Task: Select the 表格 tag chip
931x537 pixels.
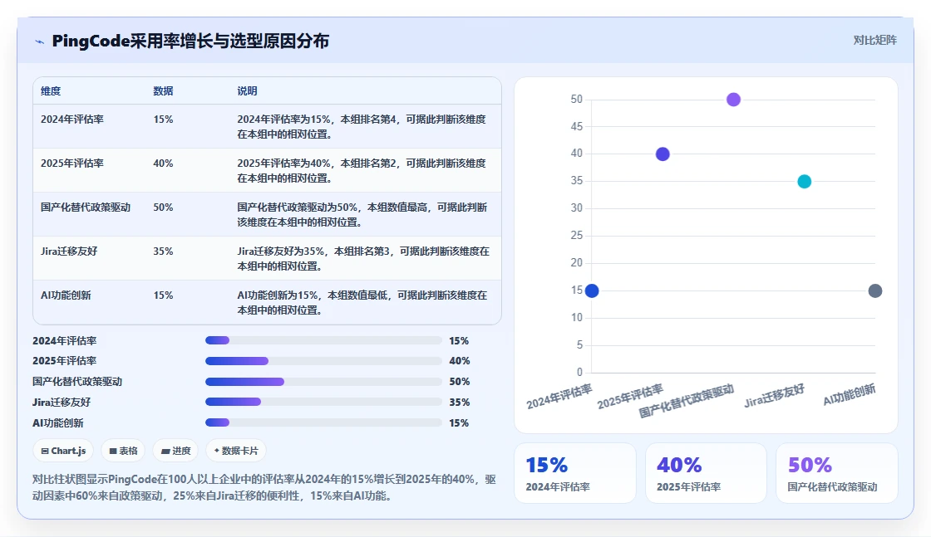Action: 124,451
